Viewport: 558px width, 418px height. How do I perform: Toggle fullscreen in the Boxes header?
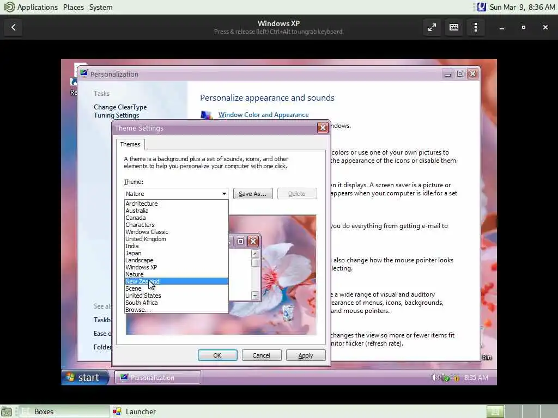pyautogui.click(x=432, y=27)
